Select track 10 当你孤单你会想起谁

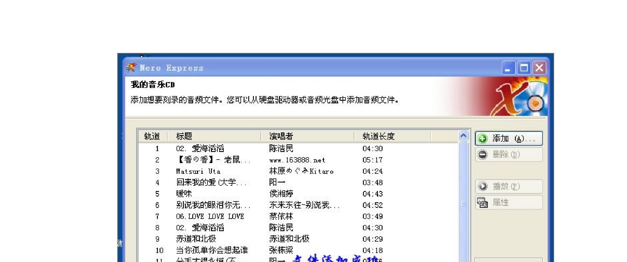pos(212,250)
